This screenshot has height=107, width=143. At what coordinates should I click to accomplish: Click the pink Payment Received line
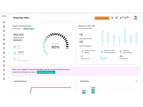(51, 87)
